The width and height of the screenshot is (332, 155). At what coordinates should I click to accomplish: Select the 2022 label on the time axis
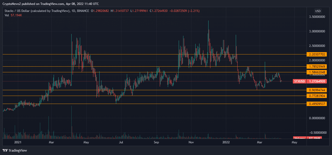pyautogui.click(x=225, y=142)
